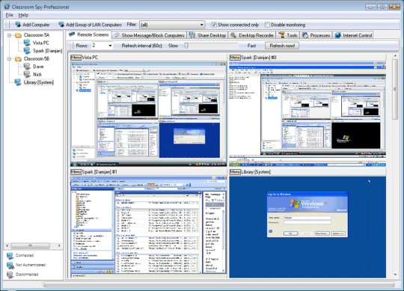Collapse the Classroom 5A tree node

pos(10,35)
